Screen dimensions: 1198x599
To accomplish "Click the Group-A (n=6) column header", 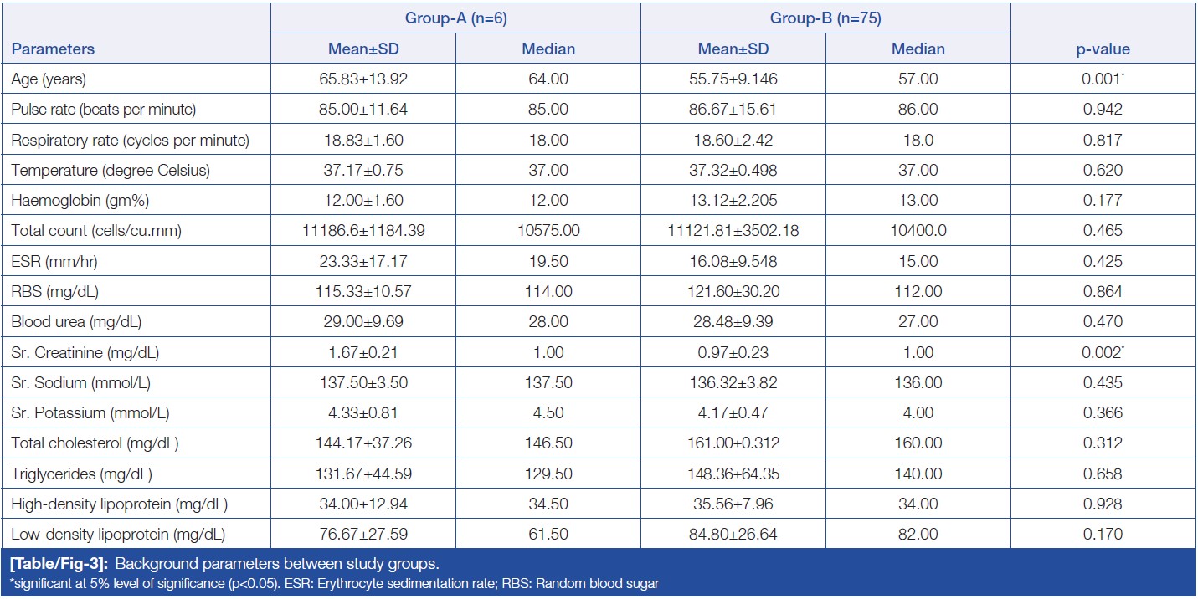I will click(455, 18).
